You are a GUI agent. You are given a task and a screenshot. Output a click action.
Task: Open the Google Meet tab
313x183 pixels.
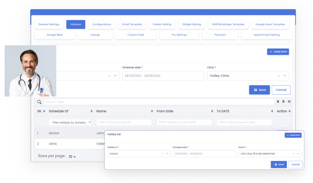[55, 35]
